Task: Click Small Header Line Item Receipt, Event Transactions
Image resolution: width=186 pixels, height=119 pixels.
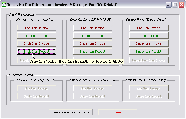Action: coord(93,36)
